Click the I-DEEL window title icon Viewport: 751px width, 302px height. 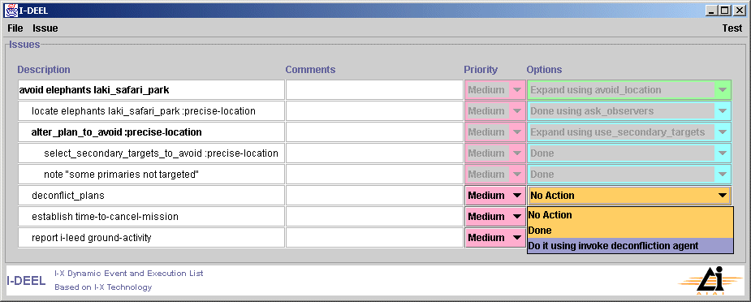(11, 10)
